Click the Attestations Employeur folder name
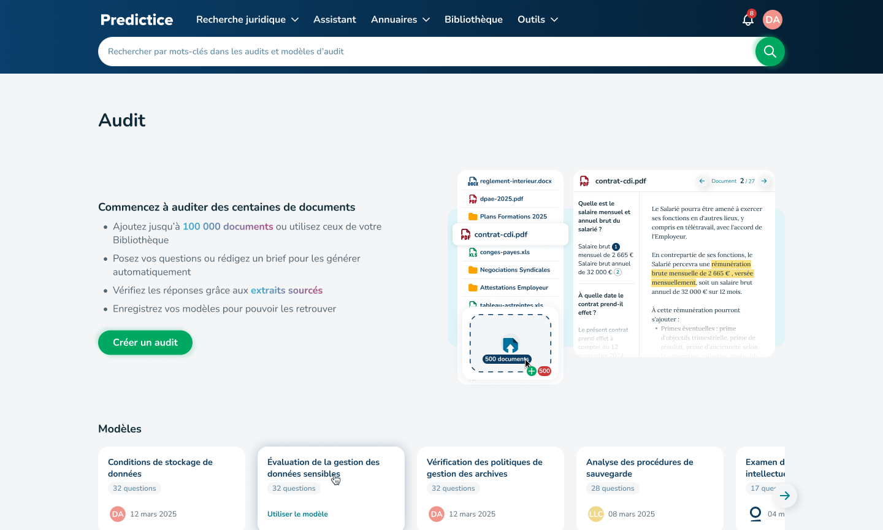The width and height of the screenshot is (883, 530). click(x=514, y=288)
